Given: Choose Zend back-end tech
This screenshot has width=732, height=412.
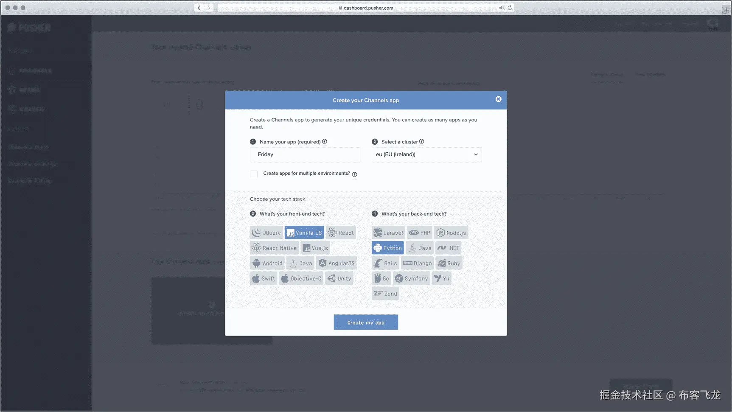Looking at the screenshot, I should coord(385,294).
